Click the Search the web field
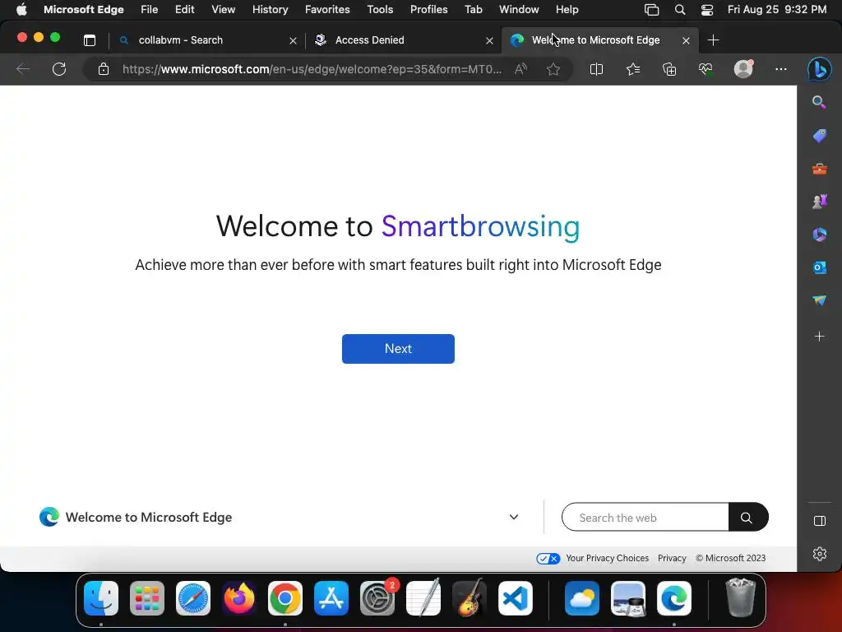Viewport: 842px width, 632px height. (x=645, y=518)
